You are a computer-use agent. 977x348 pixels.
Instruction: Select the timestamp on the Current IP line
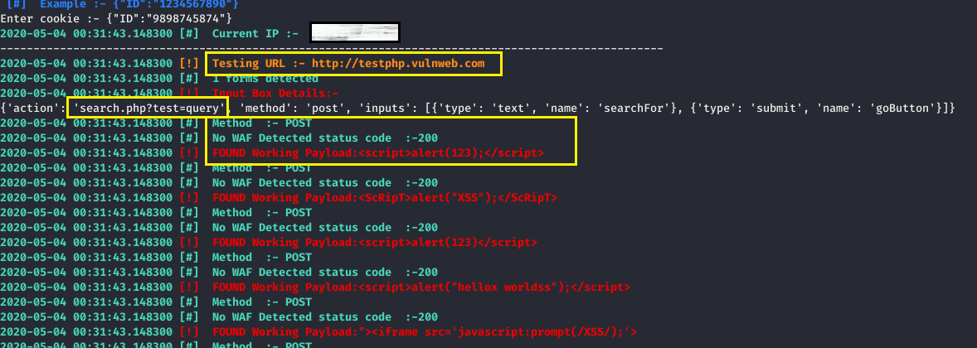tap(86, 34)
